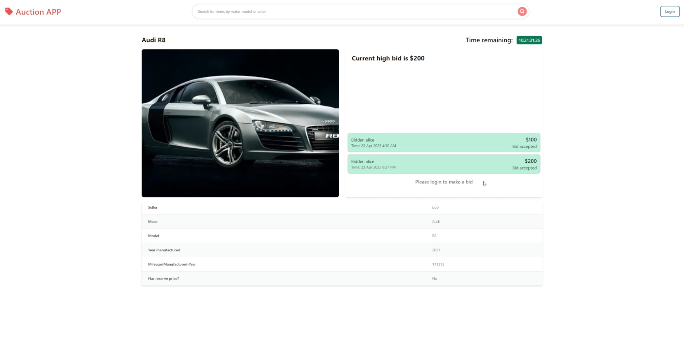Screen dimensions: 684x347
Task: Click the 'Year manufactured' label
Action: click(x=164, y=250)
